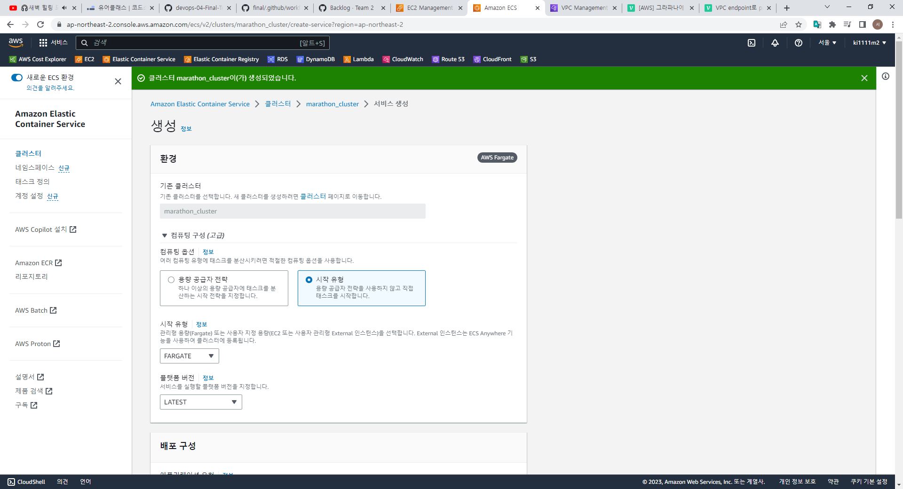Open Elastic Container Registry shortcut
The width and height of the screenshot is (903, 489).
(x=221, y=59)
